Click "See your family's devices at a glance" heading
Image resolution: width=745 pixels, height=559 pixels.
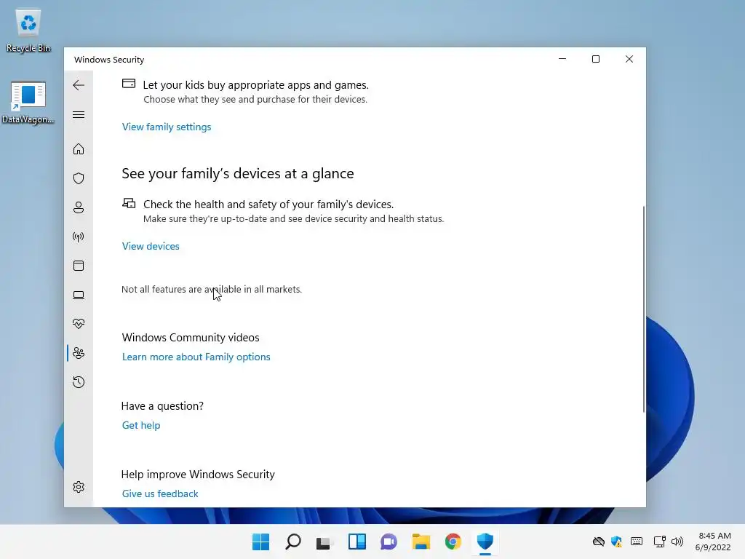pyautogui.click(x=238, y=173)
